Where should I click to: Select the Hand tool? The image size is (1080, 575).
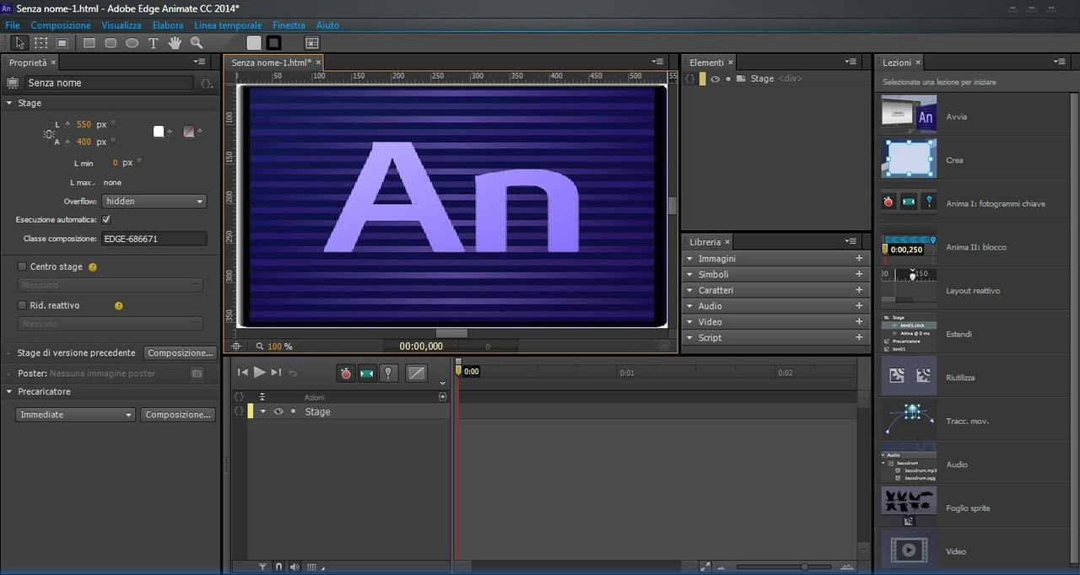[x=175, y=42]
